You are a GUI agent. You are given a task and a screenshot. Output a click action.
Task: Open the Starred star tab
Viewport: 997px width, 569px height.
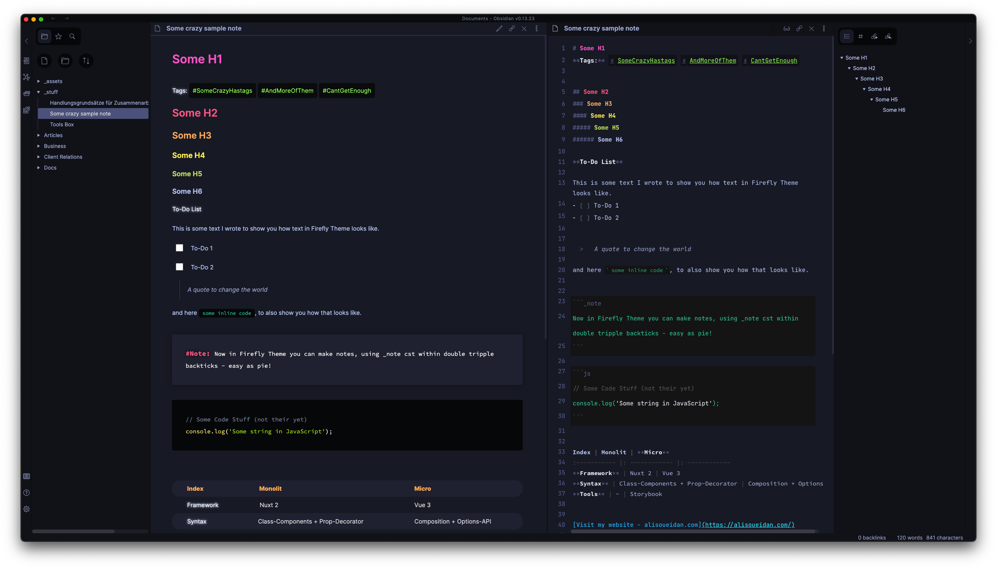pos(58,37)
